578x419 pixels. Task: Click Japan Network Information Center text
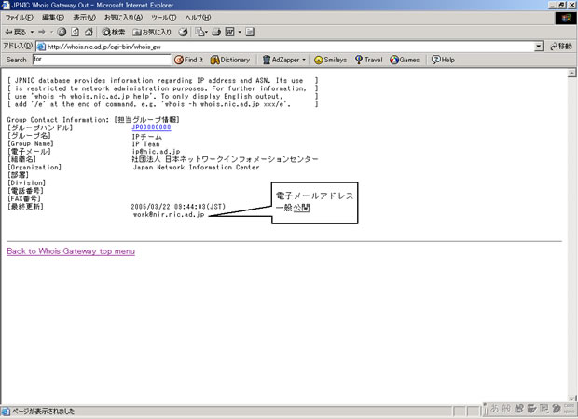point(197,168)
